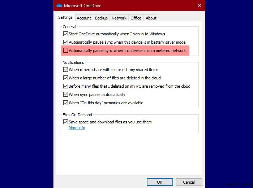
Task: Click the General group label
Action: 69,27
